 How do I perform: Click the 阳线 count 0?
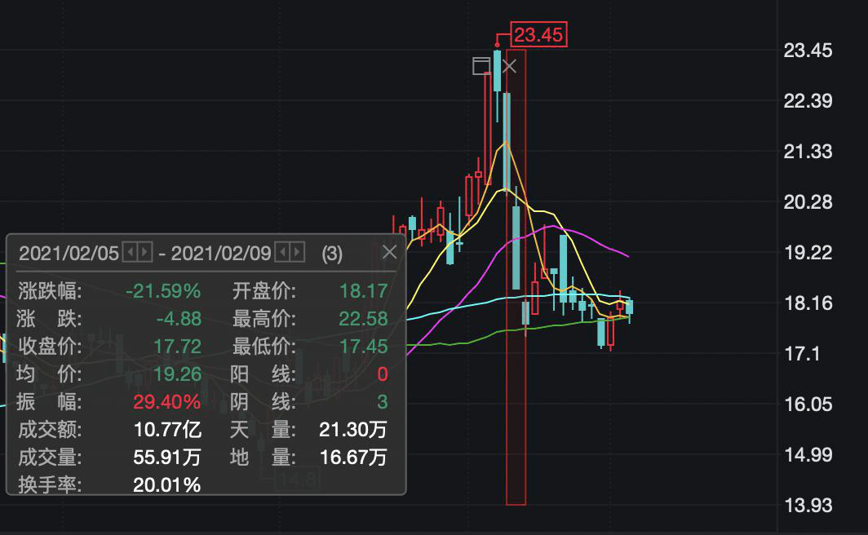click(x=382, y=374)
